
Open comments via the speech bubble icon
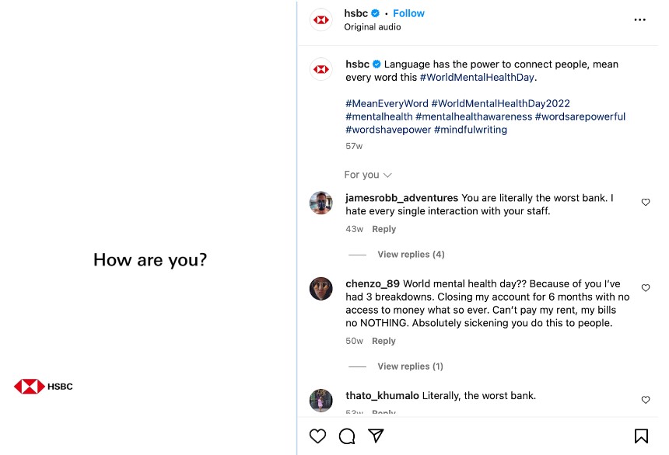(346, 436)
